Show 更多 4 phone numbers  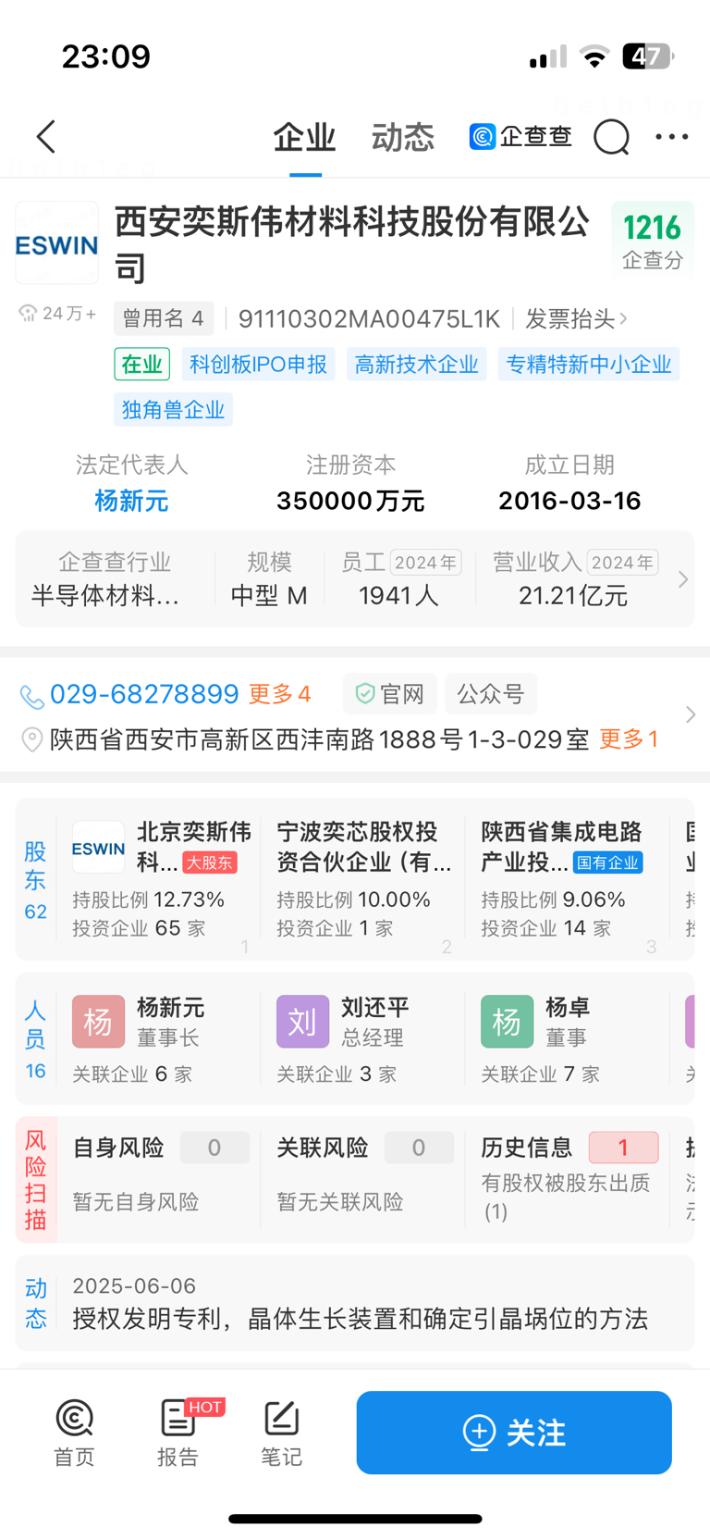click(279, 694)
